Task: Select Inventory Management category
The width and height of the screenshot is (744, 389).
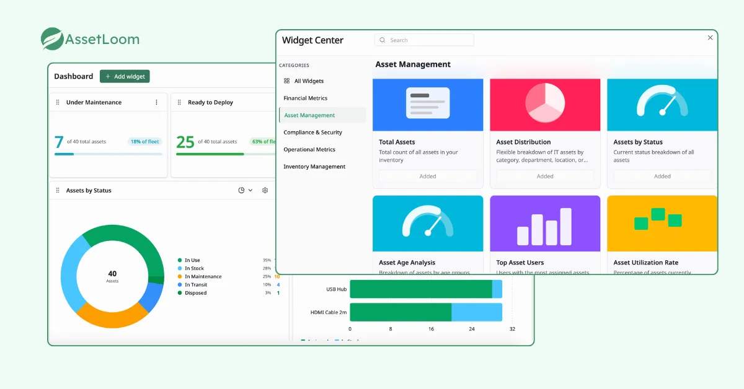Action: 322,167
